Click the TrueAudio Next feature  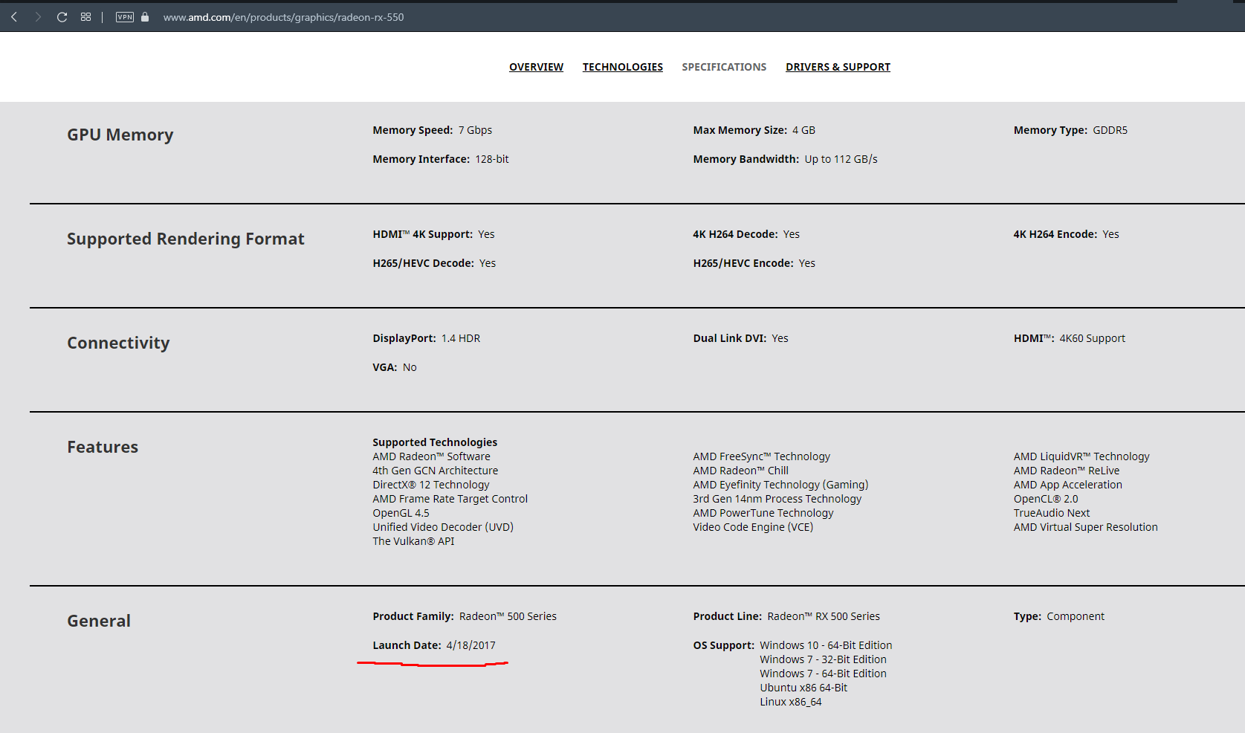click(x=1052, y=513)
